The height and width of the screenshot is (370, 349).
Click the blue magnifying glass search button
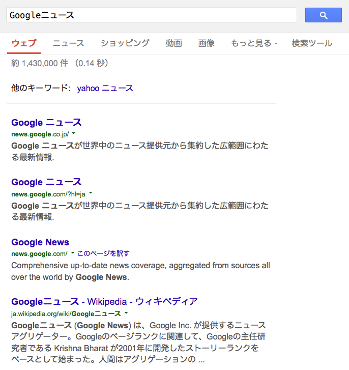[x=323, y=15]
